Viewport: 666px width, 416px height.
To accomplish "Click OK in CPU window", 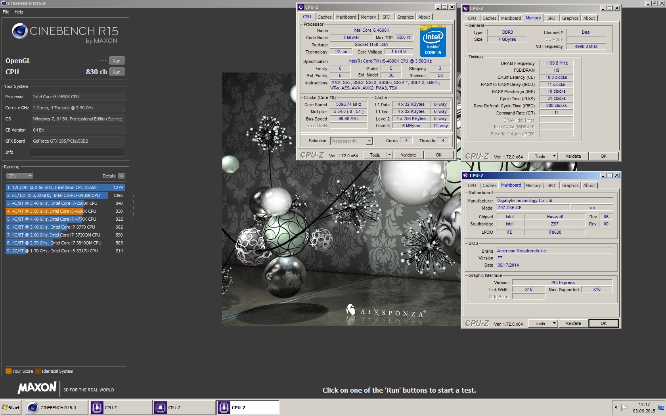I will (438, 155).
